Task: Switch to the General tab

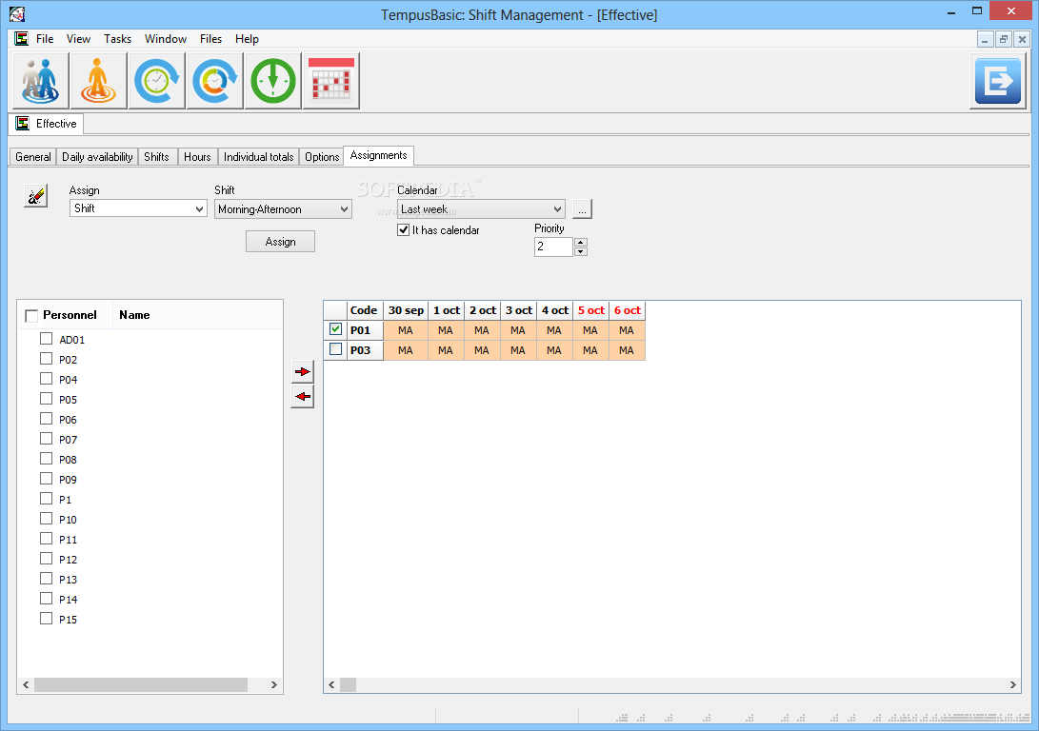Action: (x=33, y=157)
